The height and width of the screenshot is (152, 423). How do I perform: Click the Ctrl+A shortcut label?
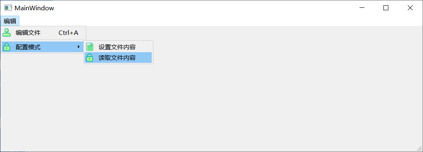[68, 33]
